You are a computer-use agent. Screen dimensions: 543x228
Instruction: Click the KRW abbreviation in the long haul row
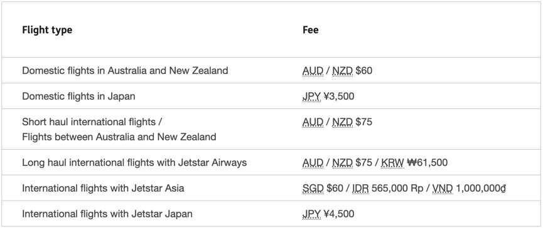click(392, 162)
